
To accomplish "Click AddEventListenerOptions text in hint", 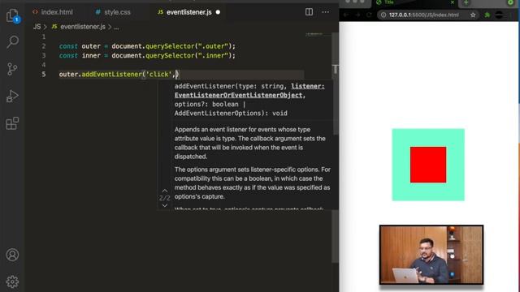I will click(x=218, y=114).
